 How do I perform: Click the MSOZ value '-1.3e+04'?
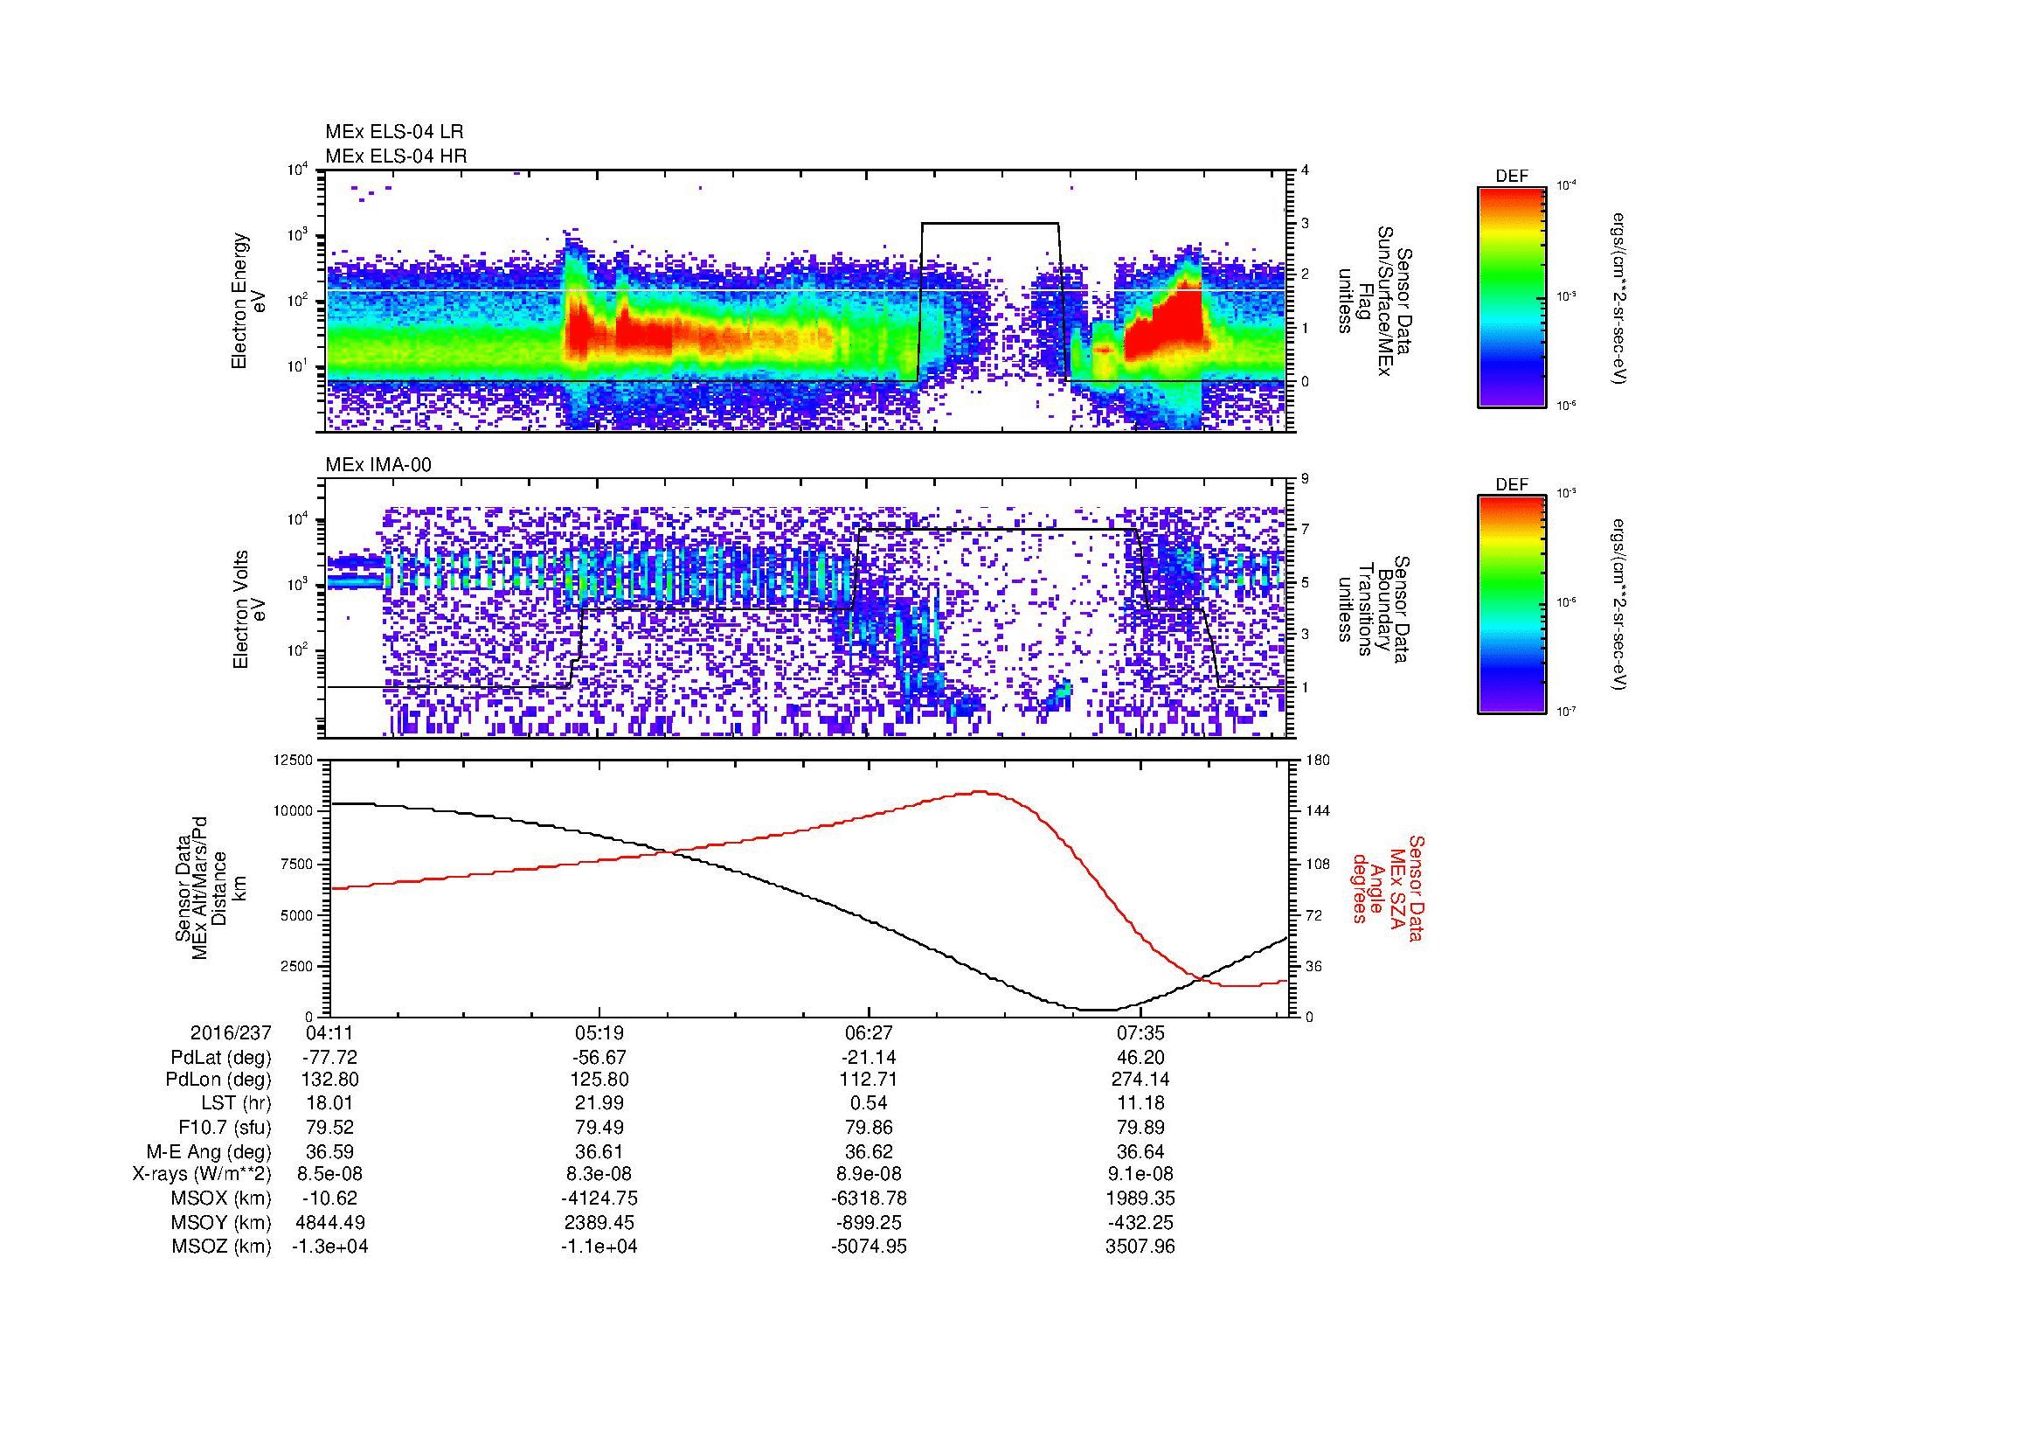point(329,1247)
